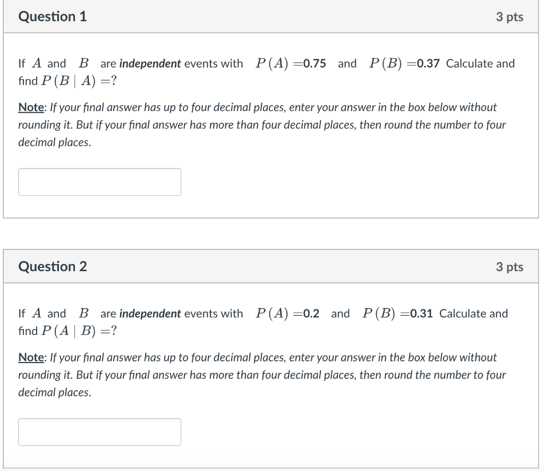Select the Question 1 header
The width and height of the screenshot is (544, 471).
click(52, 16)
